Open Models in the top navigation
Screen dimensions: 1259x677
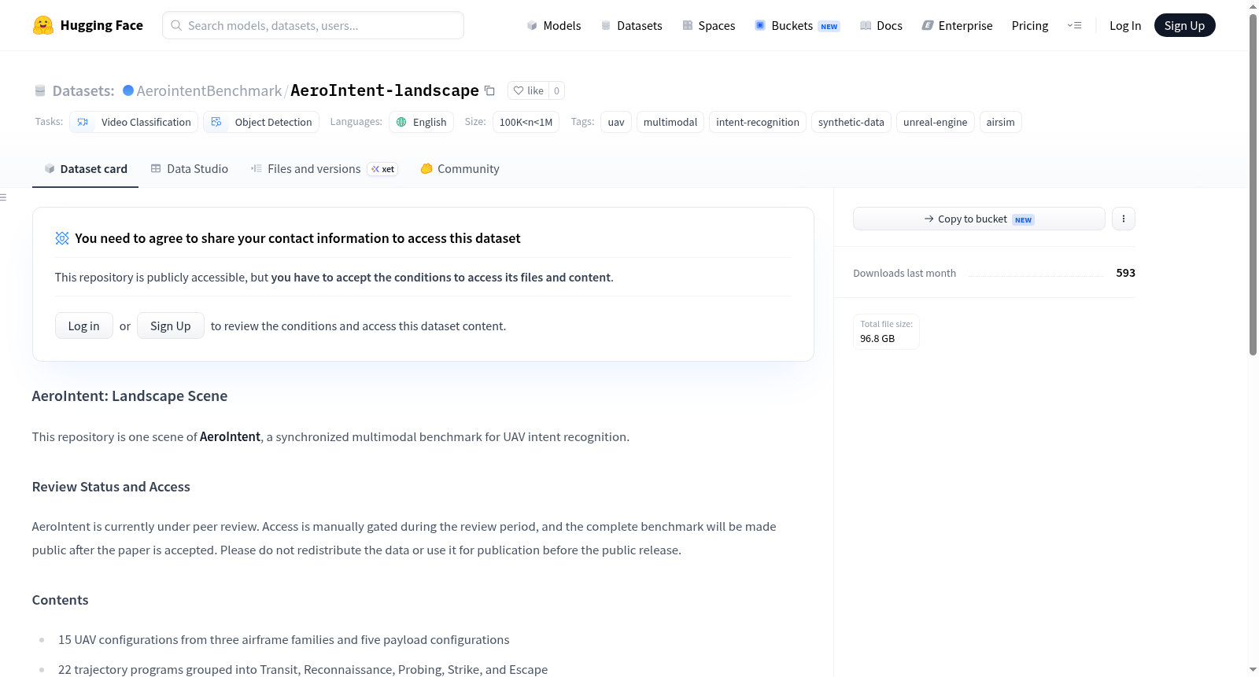tap(554, 26)
